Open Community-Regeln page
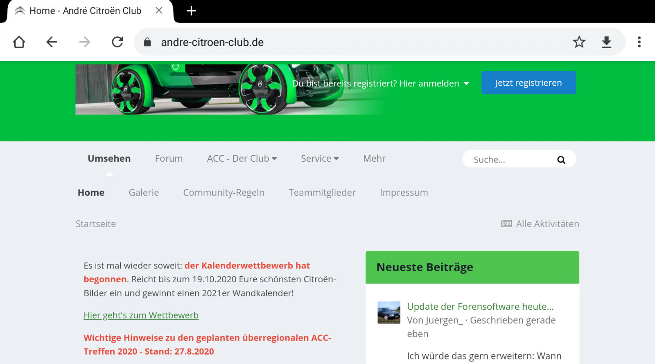 coord(224,192)
